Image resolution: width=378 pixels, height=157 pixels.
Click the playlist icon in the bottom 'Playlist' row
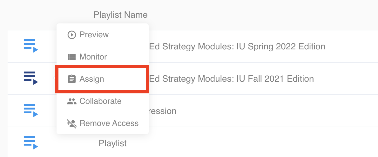point(31,142)
